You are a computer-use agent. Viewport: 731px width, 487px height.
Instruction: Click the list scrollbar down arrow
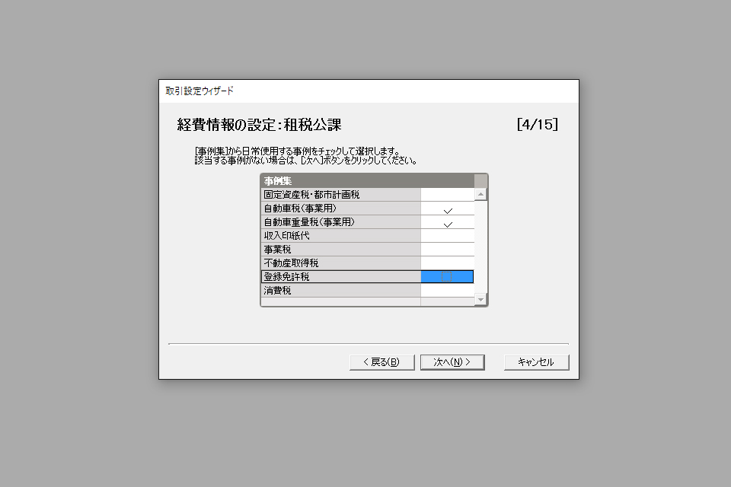click(480, 299)
